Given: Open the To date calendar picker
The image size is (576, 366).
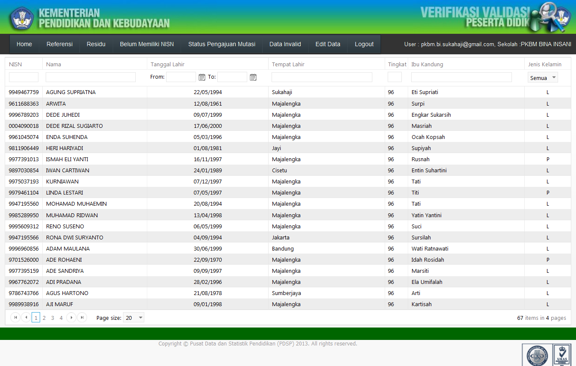Looking at the screenshot, I should [x=253, y=77].
